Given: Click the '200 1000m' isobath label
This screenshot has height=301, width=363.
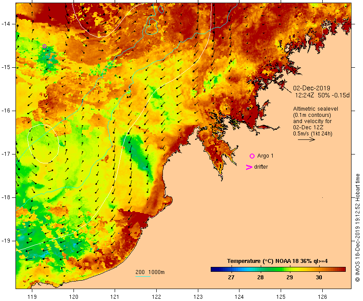Looking at the screenshot, I should (150, 272).
